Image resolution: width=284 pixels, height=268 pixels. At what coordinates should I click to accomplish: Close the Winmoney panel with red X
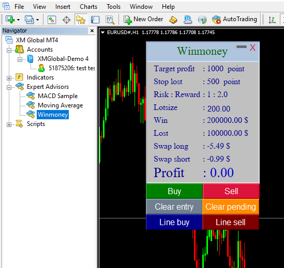pos(252,48)
